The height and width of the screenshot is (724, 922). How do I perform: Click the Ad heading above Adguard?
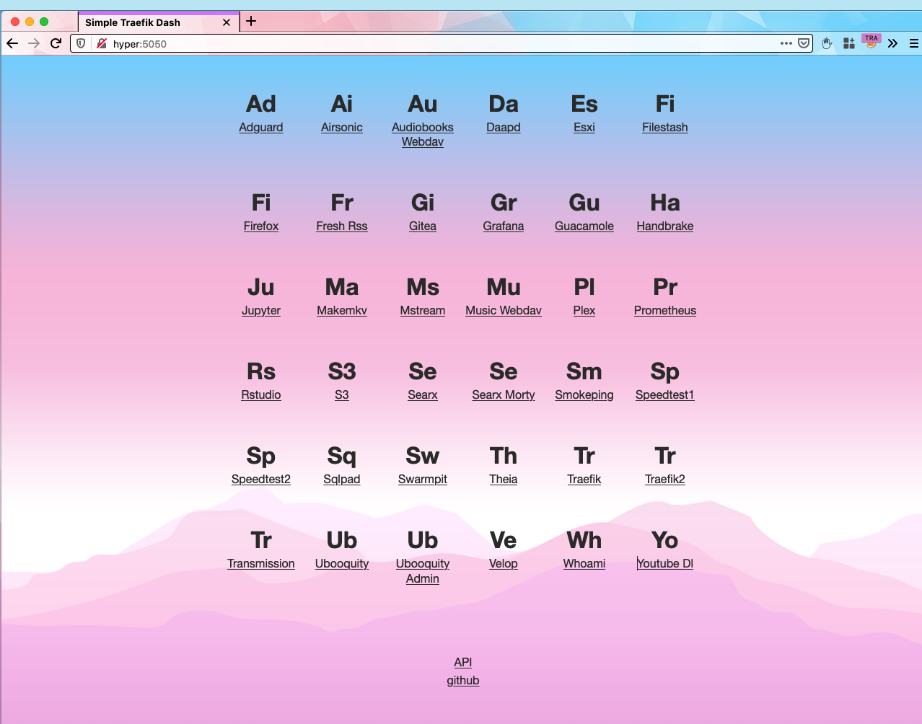[261, 104]
